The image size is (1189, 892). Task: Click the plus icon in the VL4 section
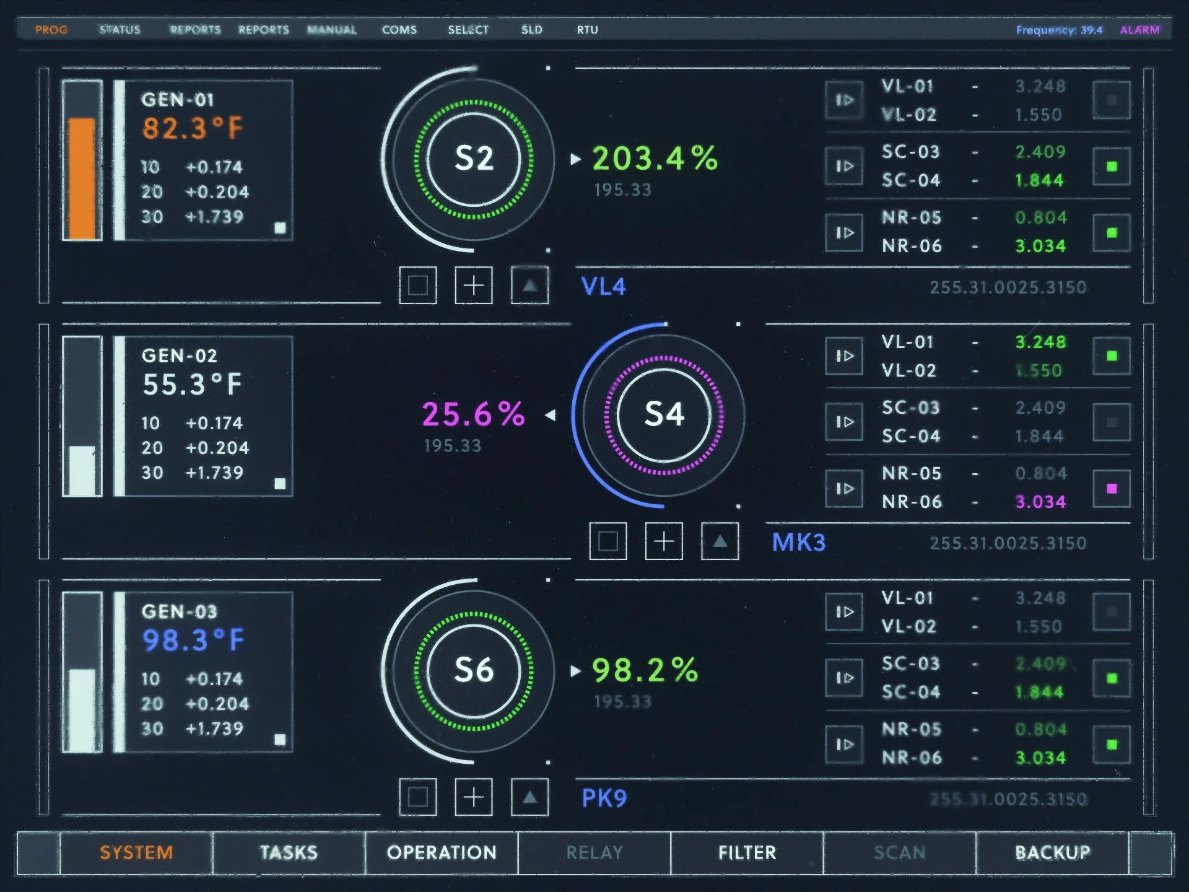click(474, 286)
